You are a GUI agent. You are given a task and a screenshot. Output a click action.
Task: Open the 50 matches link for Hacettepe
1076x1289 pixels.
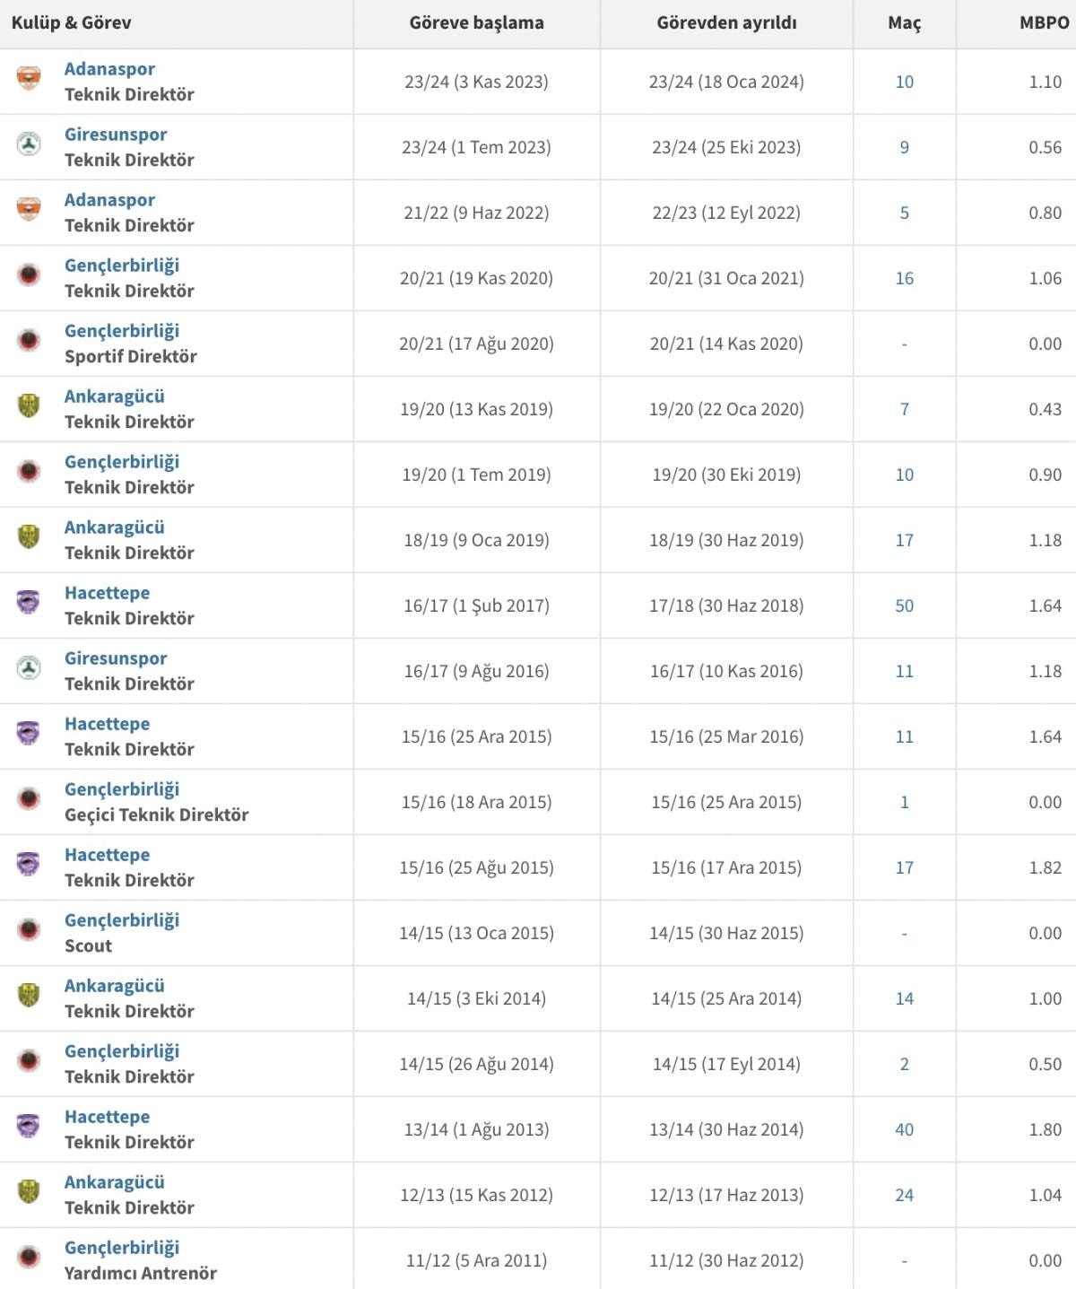904,605
